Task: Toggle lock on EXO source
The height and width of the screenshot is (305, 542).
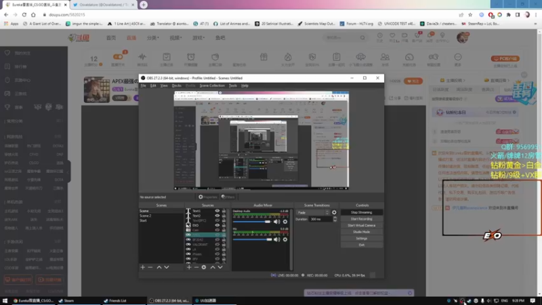Action: point(224,225)
